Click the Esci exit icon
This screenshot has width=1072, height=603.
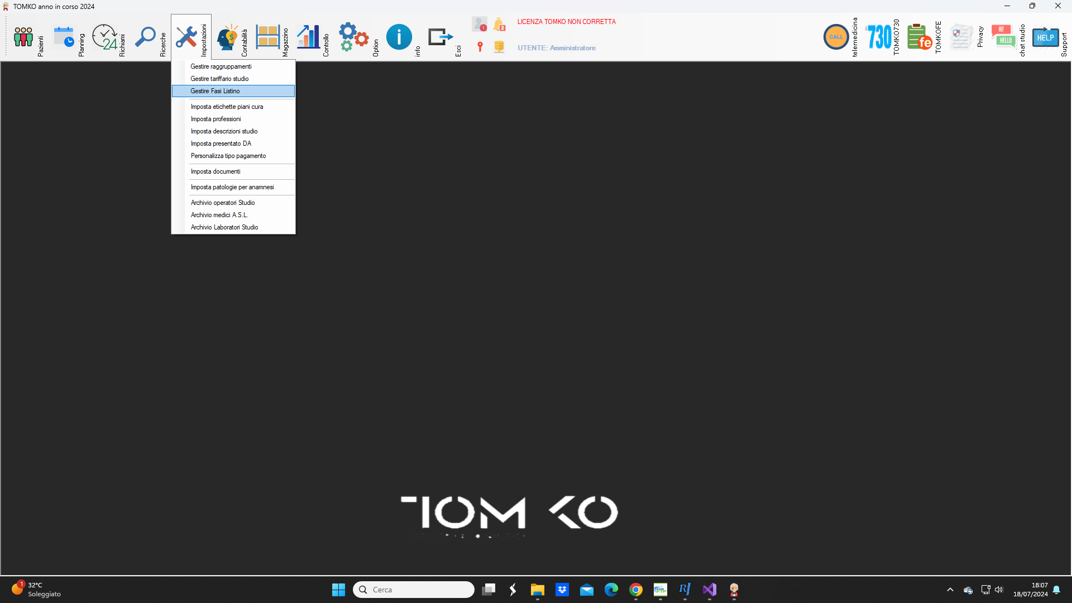coord(441,37)
